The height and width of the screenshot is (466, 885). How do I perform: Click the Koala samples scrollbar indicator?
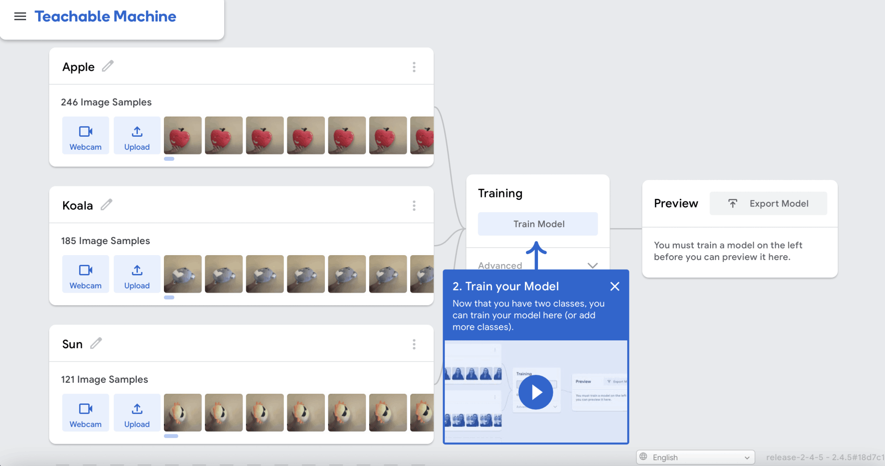point(169,298)
